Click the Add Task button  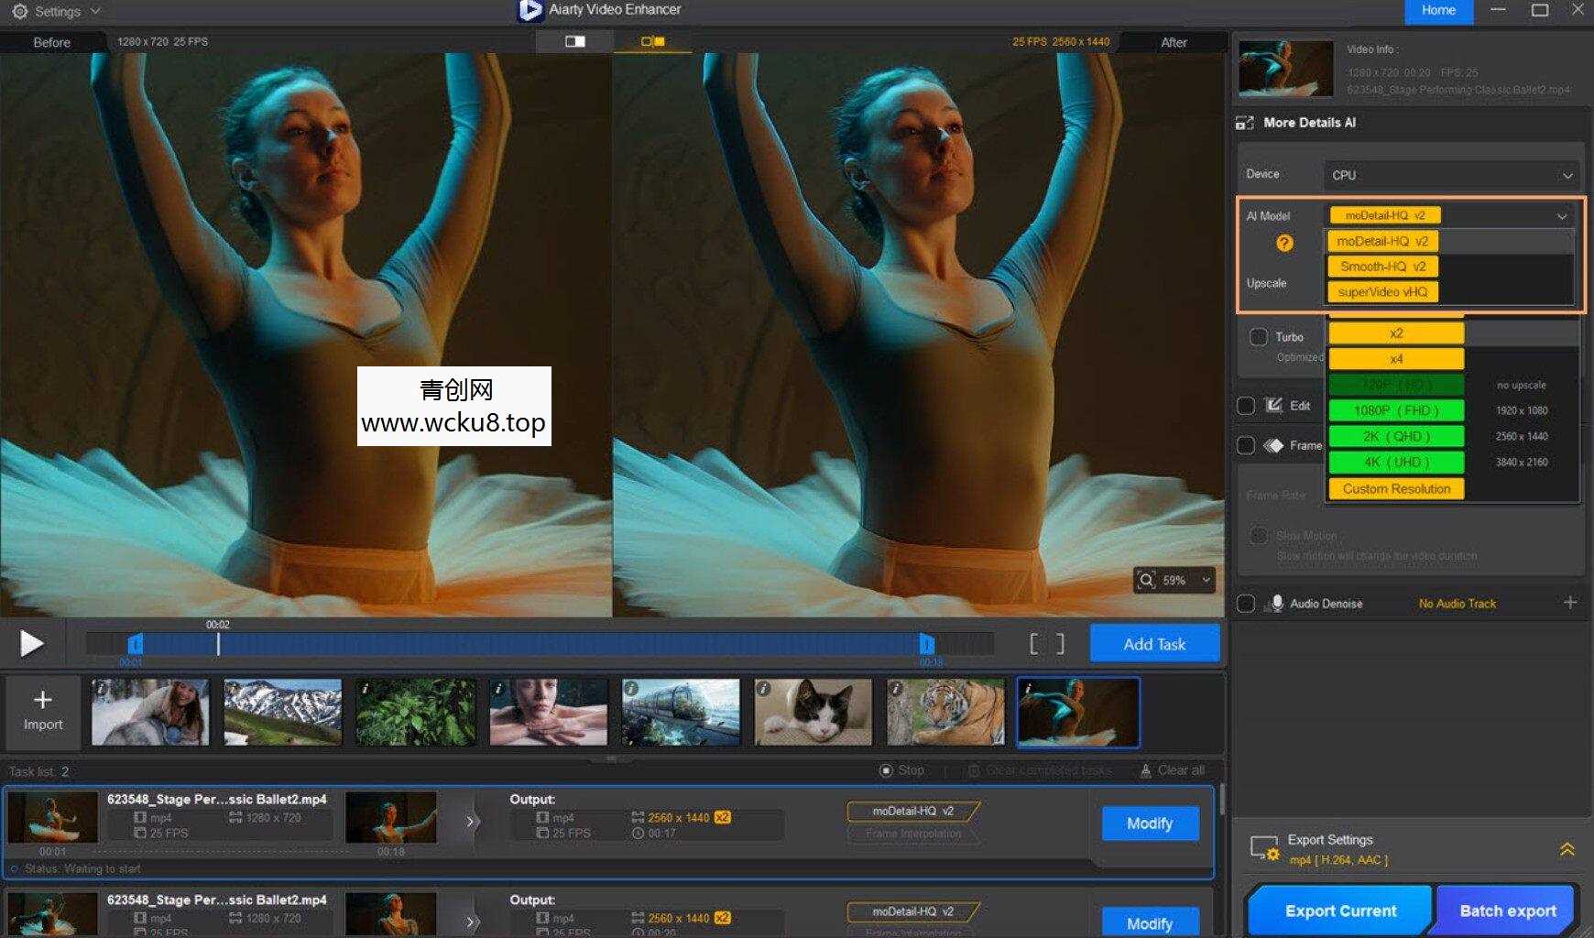point(1154,644)
